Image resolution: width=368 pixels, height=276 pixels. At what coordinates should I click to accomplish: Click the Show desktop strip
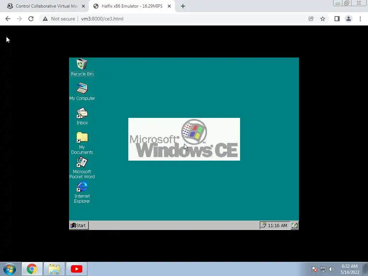point(365,269)
